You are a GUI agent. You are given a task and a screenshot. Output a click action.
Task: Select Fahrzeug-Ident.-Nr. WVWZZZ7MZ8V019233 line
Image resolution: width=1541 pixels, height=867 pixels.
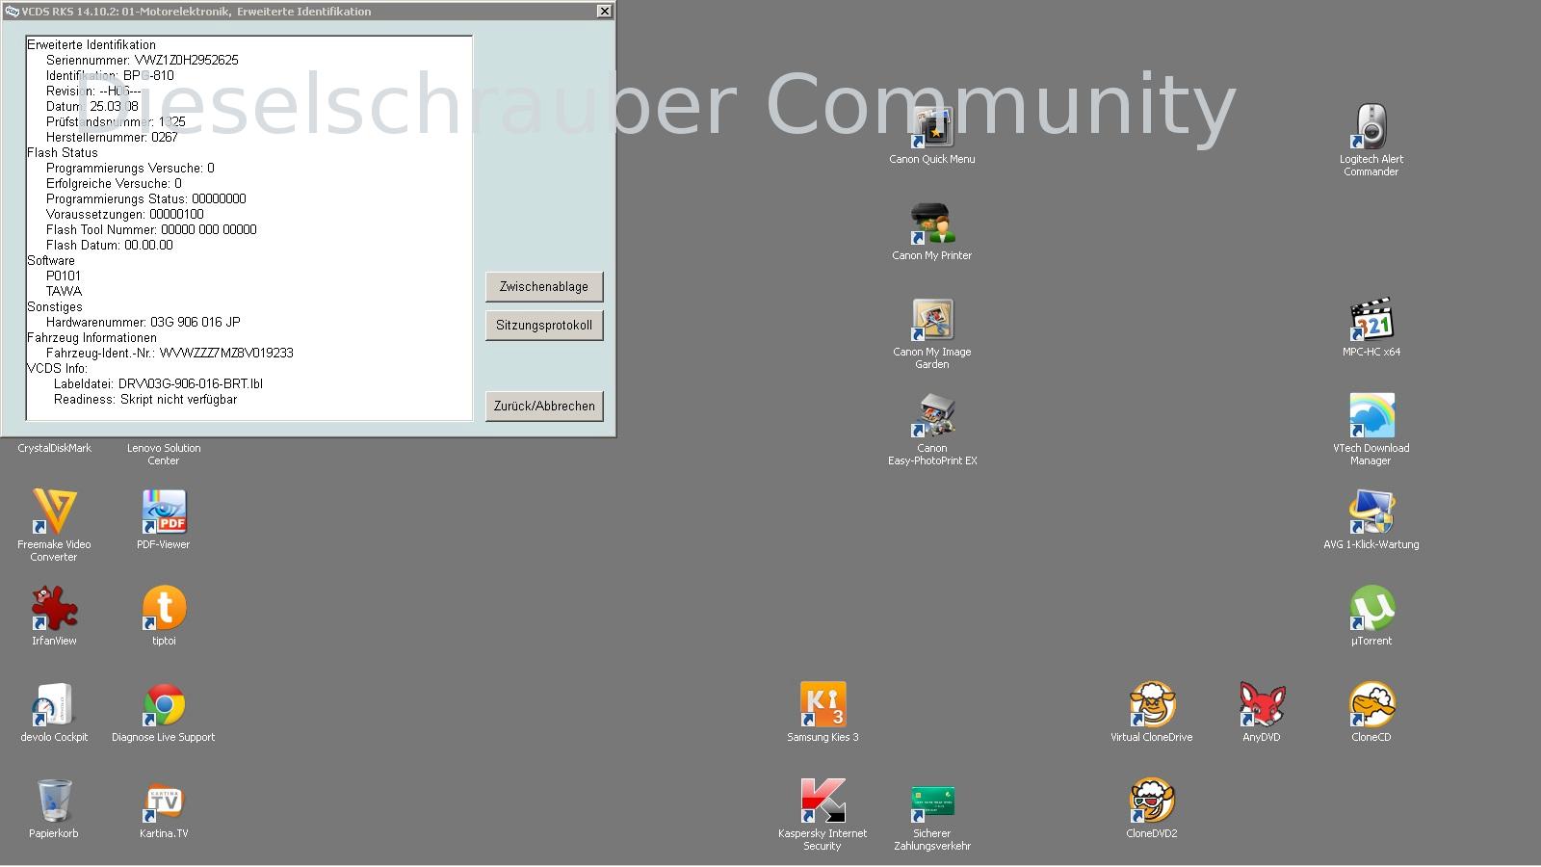(170, 353)
